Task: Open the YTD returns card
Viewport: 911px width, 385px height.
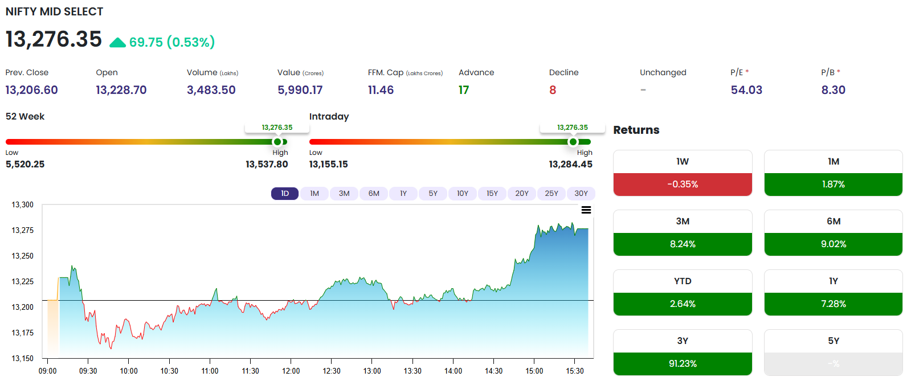Action: 683,293
